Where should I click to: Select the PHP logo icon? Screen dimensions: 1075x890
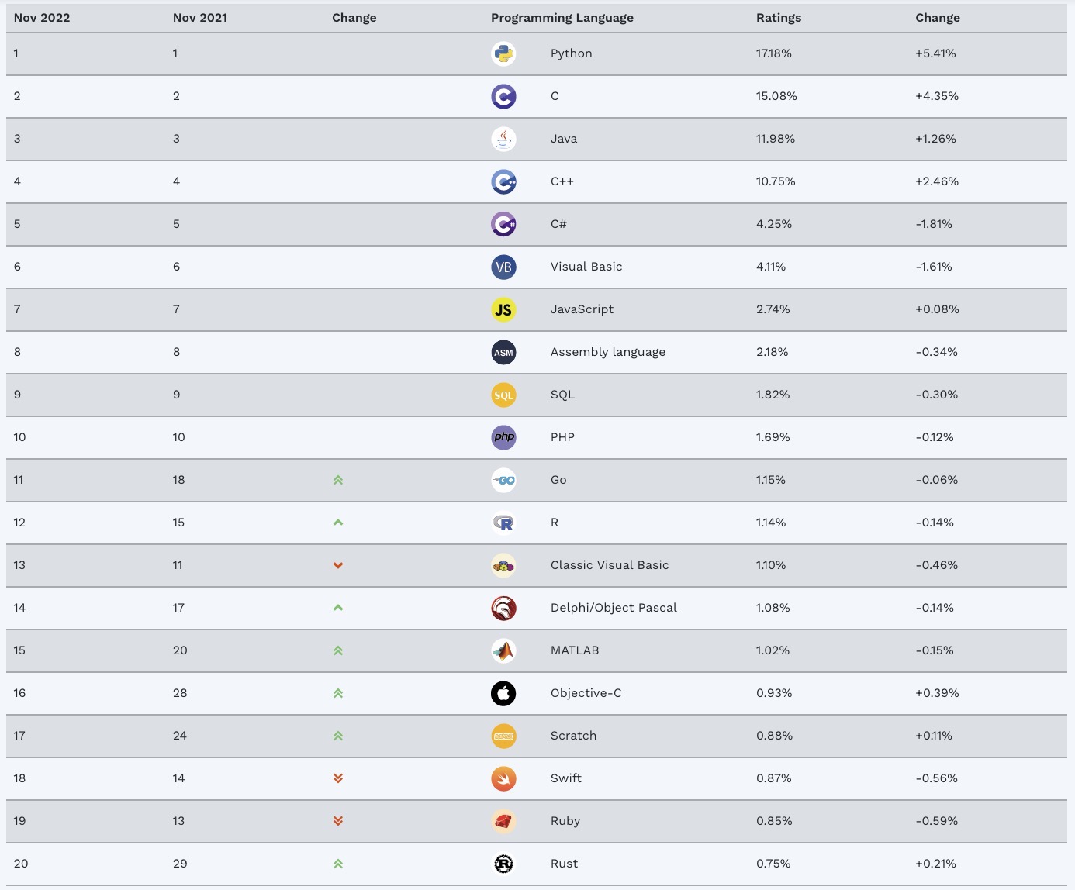click(x=503, y=437)
